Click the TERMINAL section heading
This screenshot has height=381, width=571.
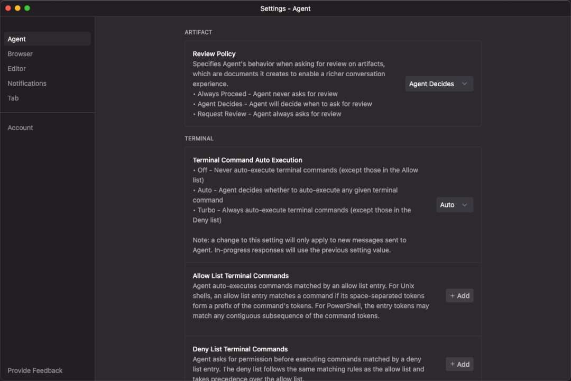[199, 139]
